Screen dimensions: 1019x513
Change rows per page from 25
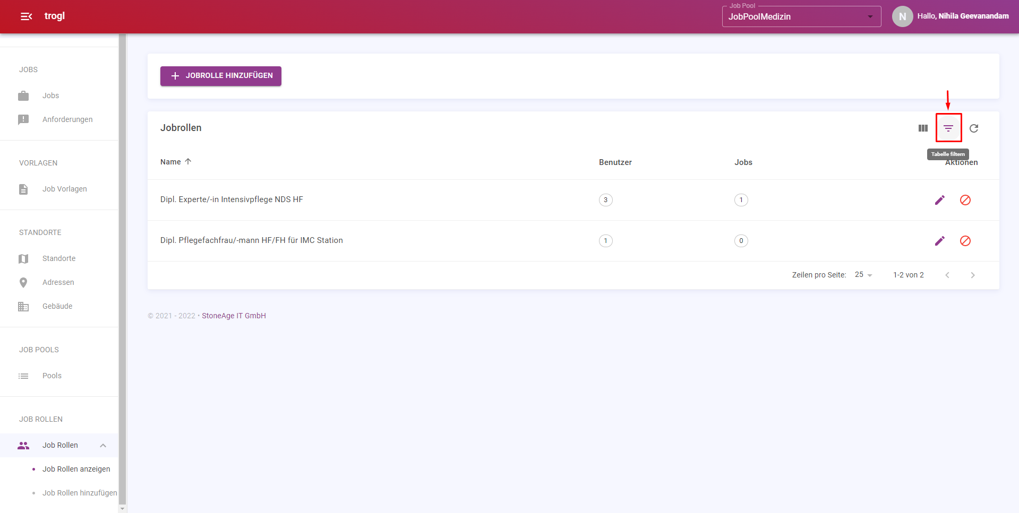click(863, 275)
